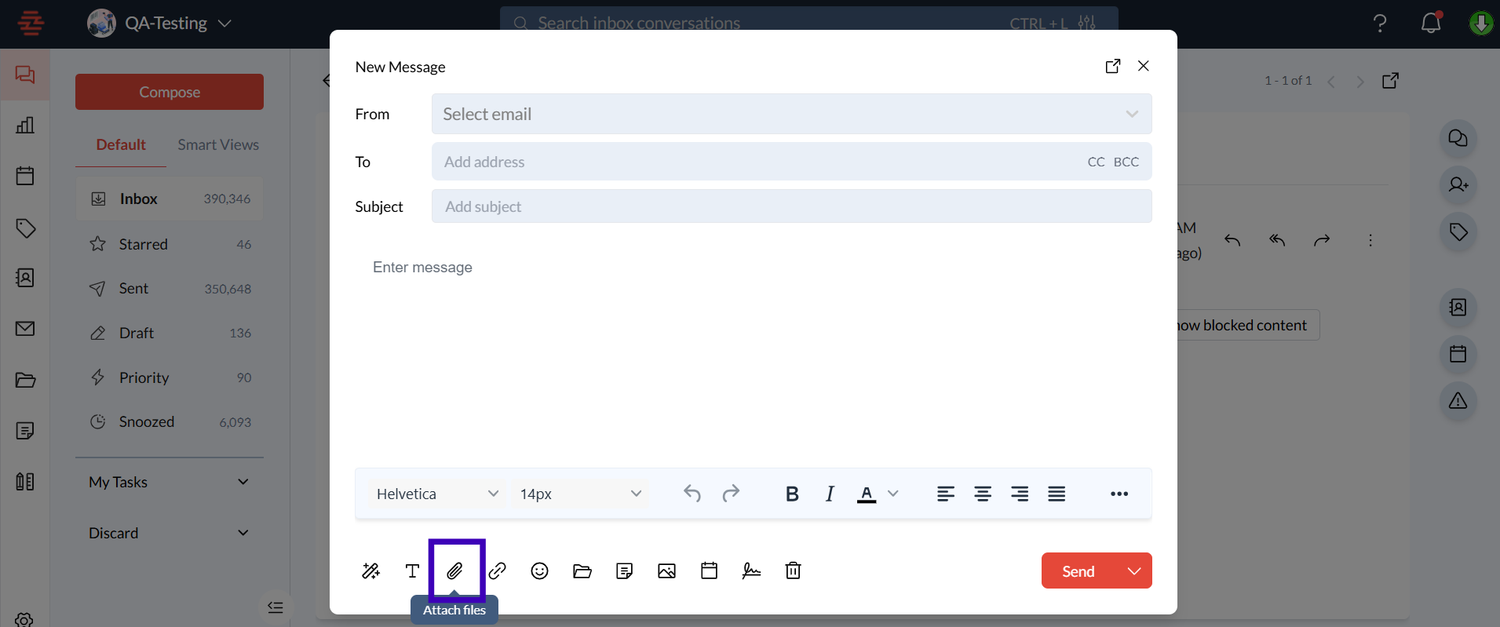Forward the conversation

pos(1322,240)
